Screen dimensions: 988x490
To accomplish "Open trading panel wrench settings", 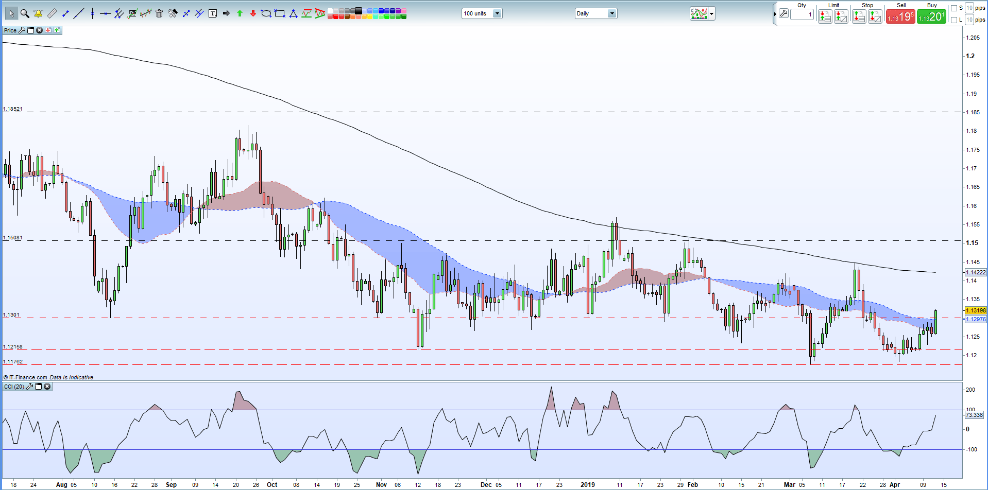I will click(783, 13).
